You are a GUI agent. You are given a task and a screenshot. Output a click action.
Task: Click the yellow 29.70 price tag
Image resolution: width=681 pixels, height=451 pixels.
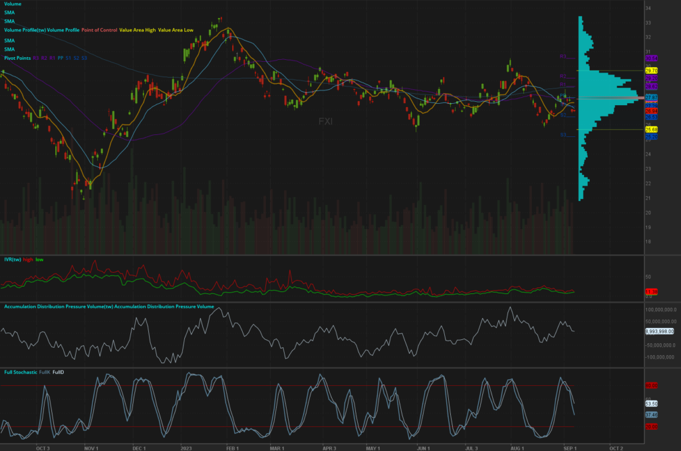click(651, 71)
